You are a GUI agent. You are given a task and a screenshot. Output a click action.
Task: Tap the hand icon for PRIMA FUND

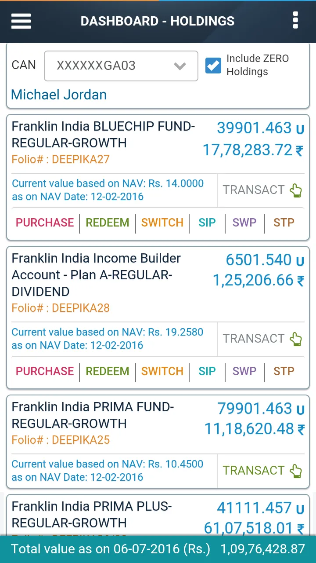point(296,471)
